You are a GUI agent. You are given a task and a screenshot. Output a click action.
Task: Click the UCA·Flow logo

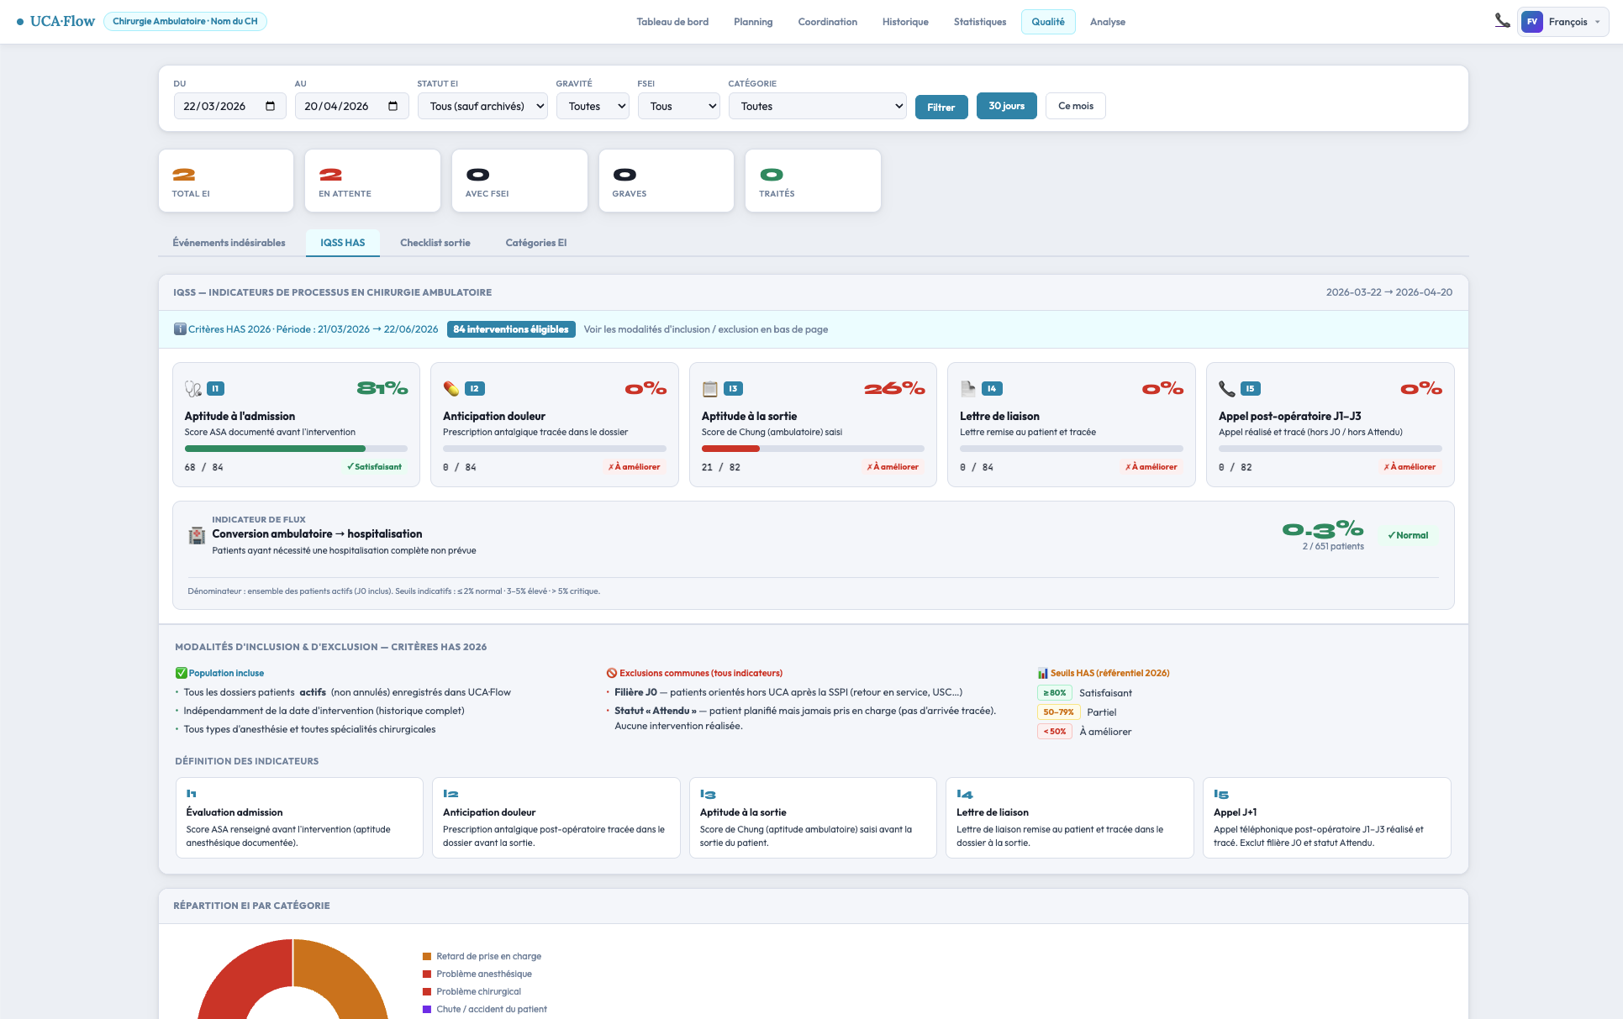[x=56, y=21]
